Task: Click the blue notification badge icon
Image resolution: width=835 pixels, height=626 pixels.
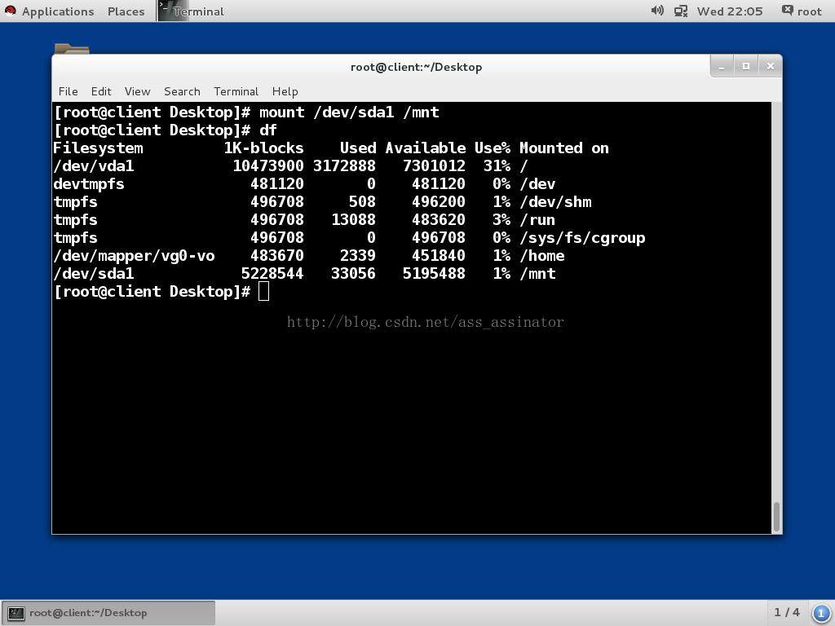Action: click(x=820, y=613)
